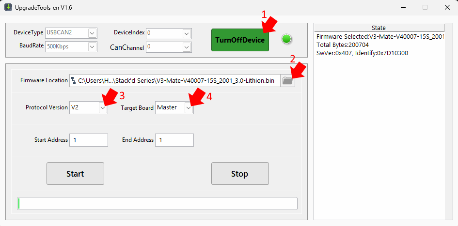Click the folder browse icon for firmware
458x226 pixels.
[x=288, y=81]
